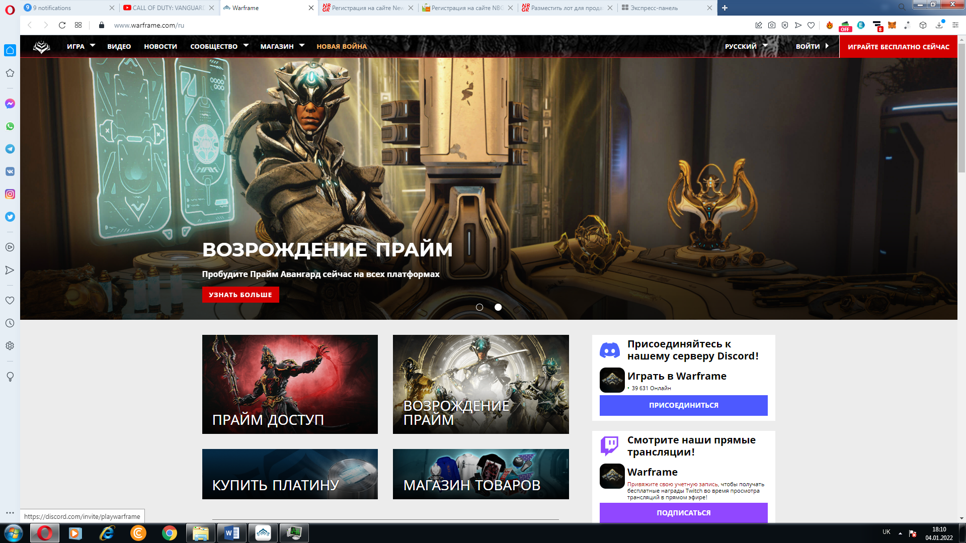Click ПОДПИСАТЬСЯ Twitch button
This screenshot has height=543, width=966.
683,513
